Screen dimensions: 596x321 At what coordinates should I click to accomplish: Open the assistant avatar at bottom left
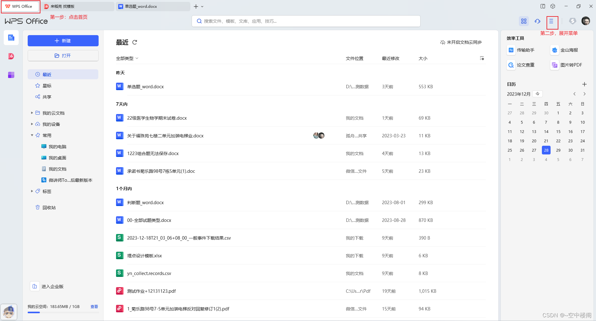point(9,312)
